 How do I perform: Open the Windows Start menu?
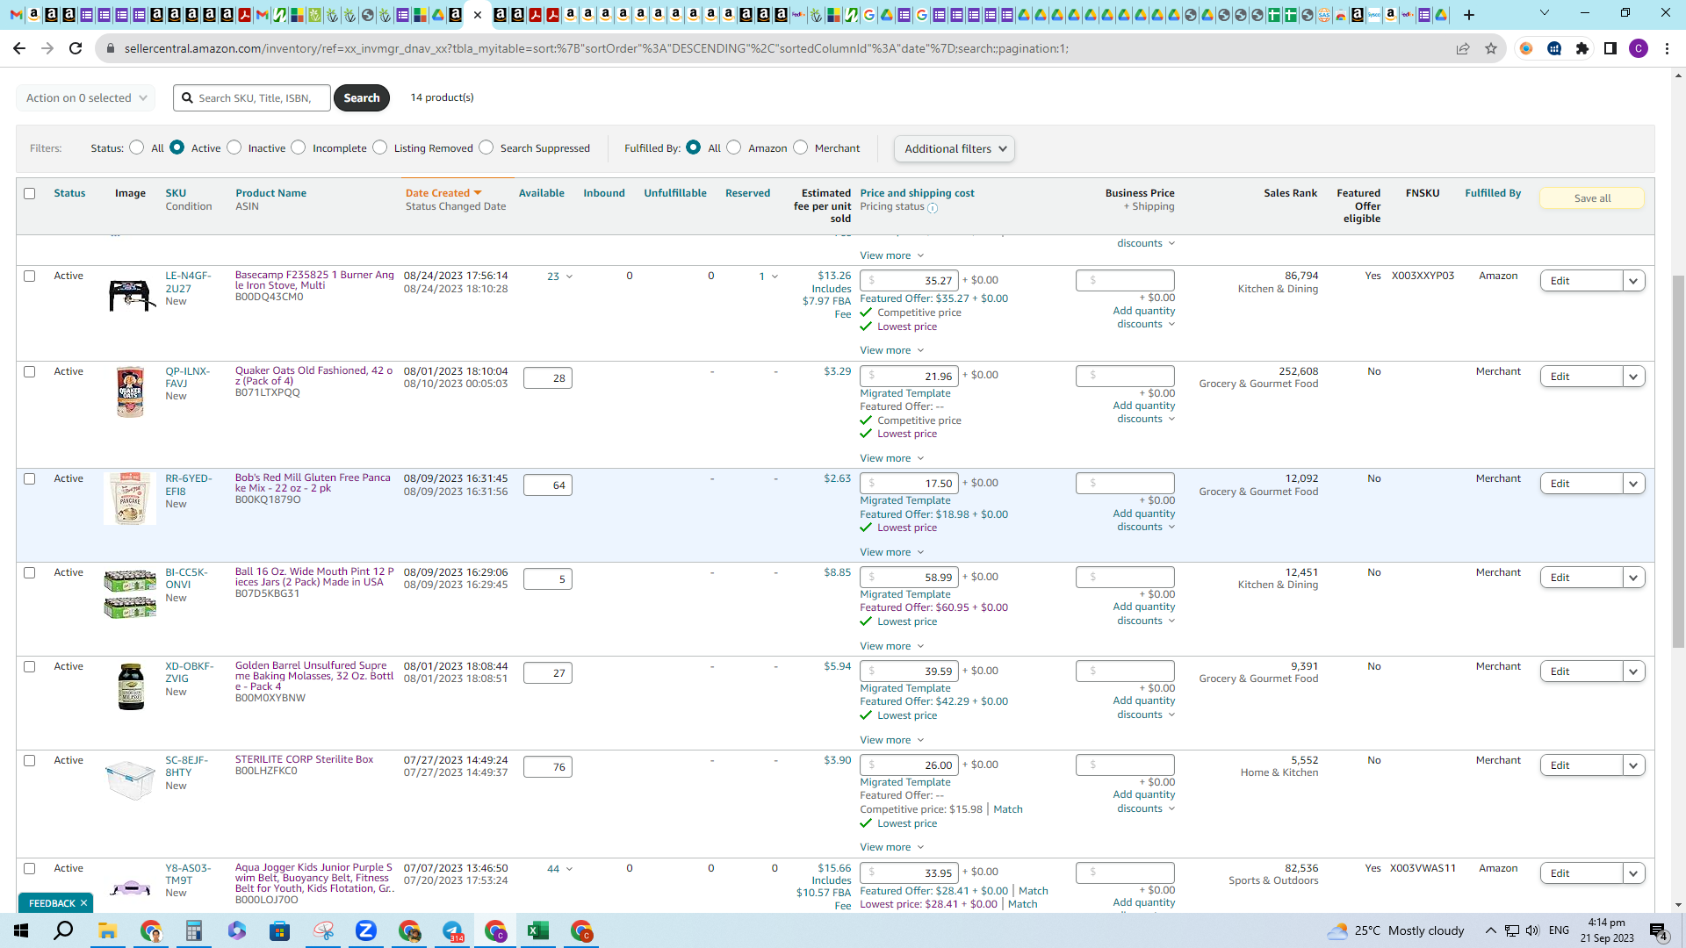click(x=21, y=930)
